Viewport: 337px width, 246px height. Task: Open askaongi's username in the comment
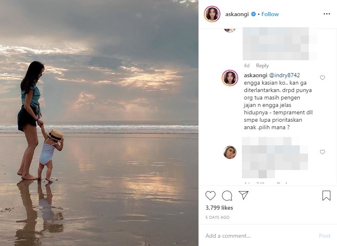(256, 75)
